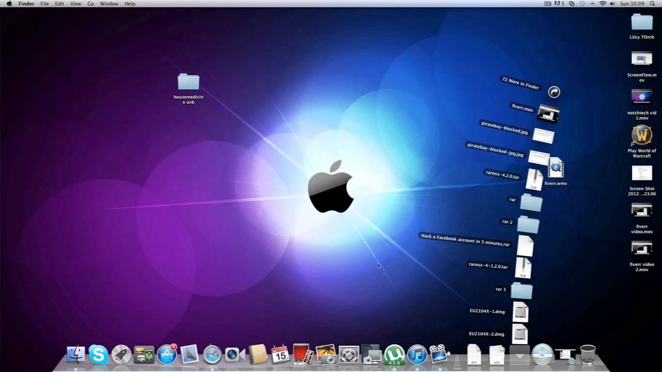Open iPhoto camera icon in dock
662x372 pixels.
click(326, 354)
